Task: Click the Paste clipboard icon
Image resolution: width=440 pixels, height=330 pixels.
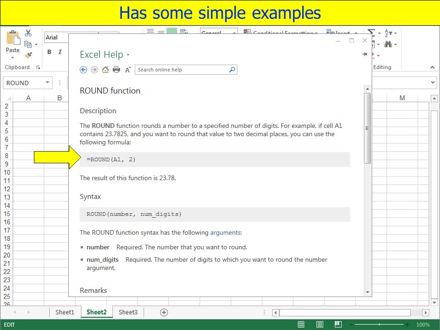Action: click(x=13, y=38)
